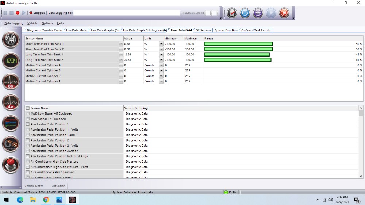This screenshot has width=365, height=205.
Task: Click the Data Logging File input field
Action: 127,13
